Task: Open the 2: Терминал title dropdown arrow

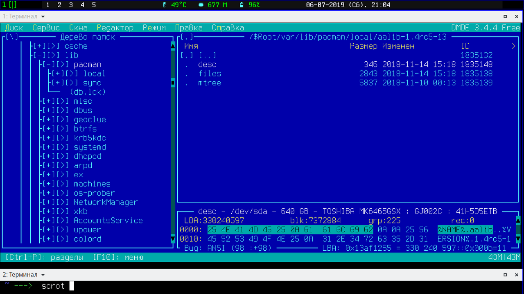Action: pyautogui.click(x=43, y=275)
